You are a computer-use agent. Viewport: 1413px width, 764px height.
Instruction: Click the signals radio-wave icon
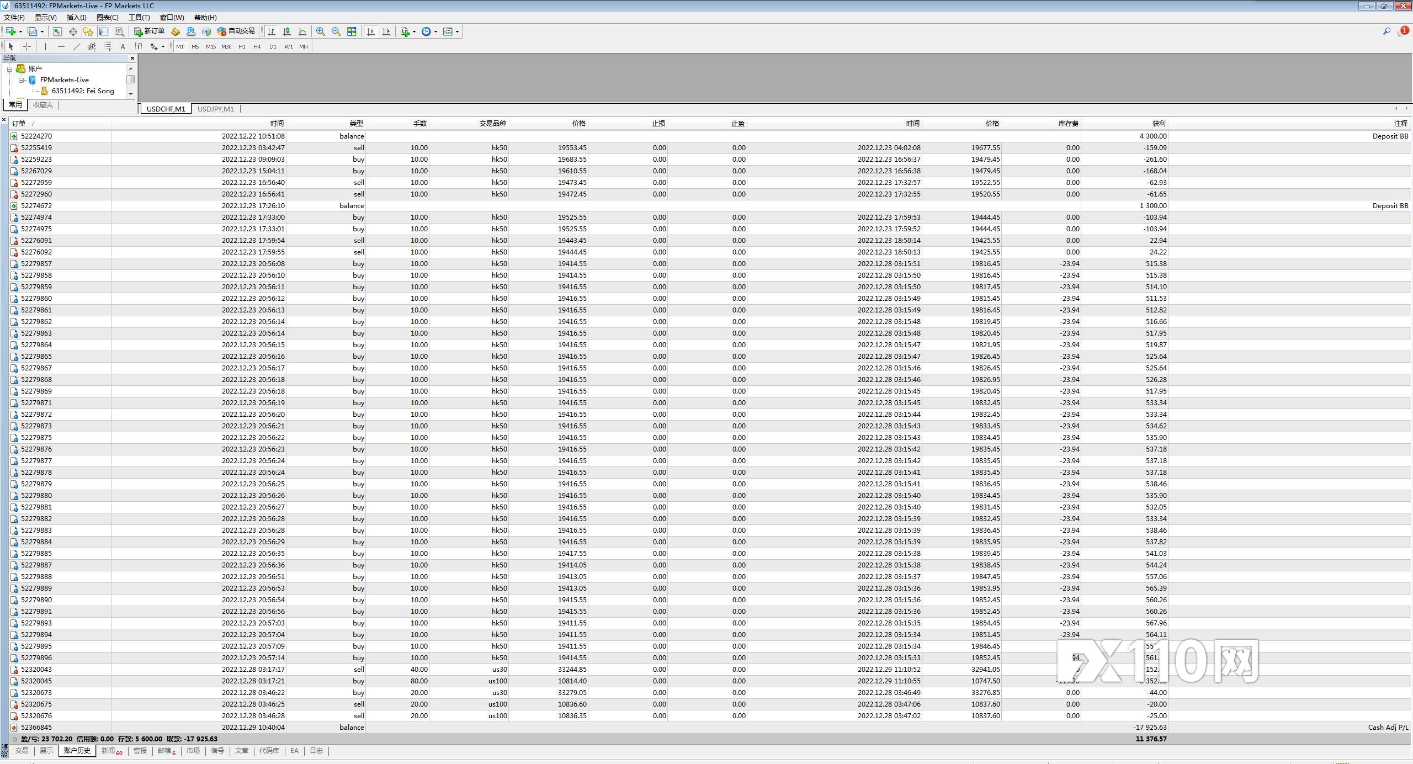click(206, 31)
